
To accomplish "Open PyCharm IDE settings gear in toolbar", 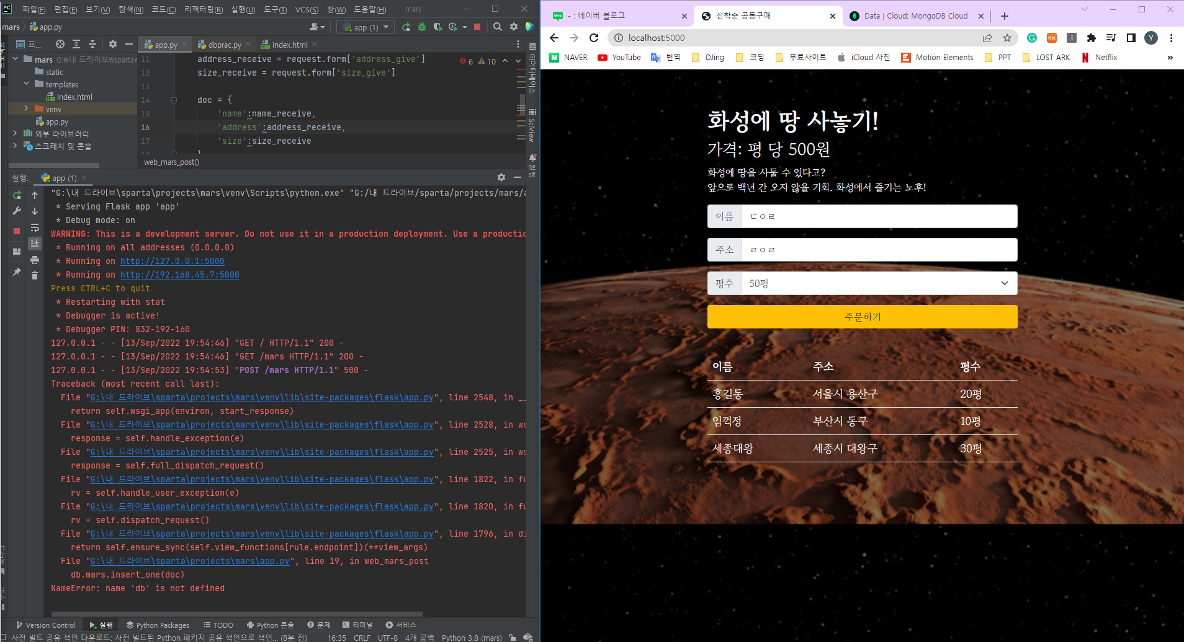I will click(514, 27).
